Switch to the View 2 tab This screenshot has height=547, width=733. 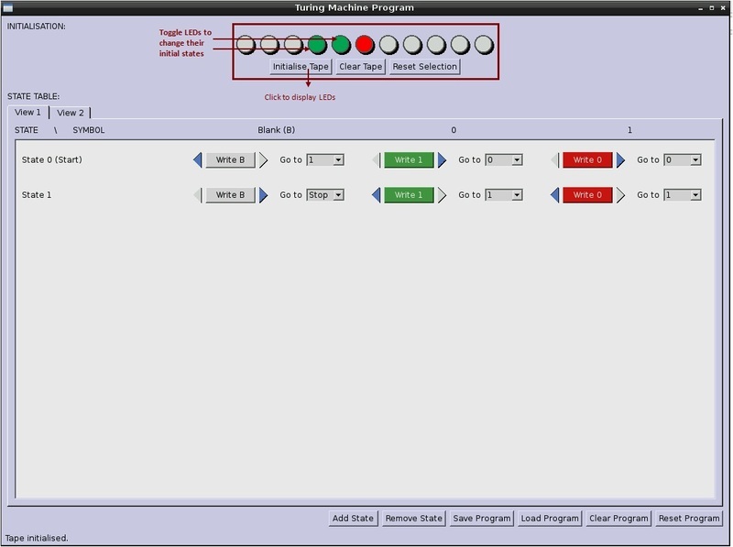[x=71, y=113]
